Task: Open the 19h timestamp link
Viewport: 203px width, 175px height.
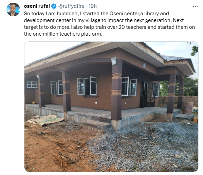Action: [93, 6]
